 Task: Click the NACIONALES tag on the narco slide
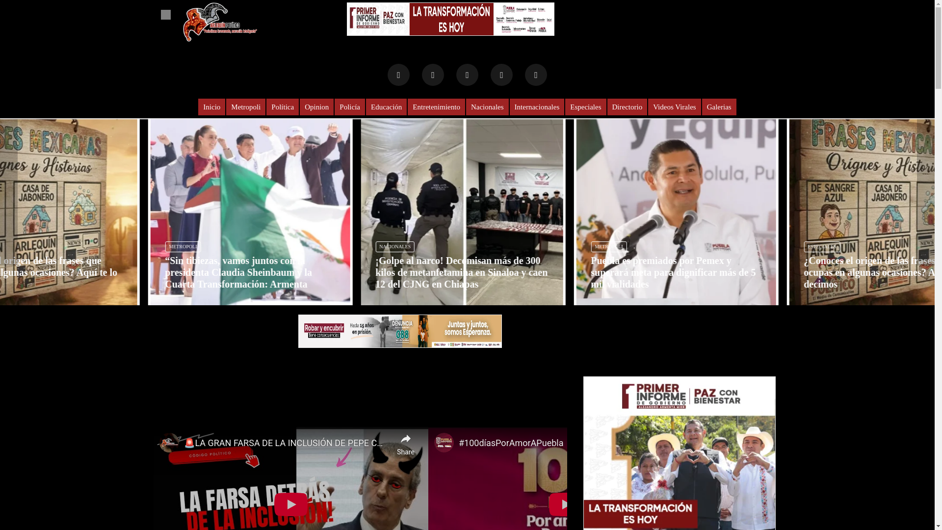[395, 247]
